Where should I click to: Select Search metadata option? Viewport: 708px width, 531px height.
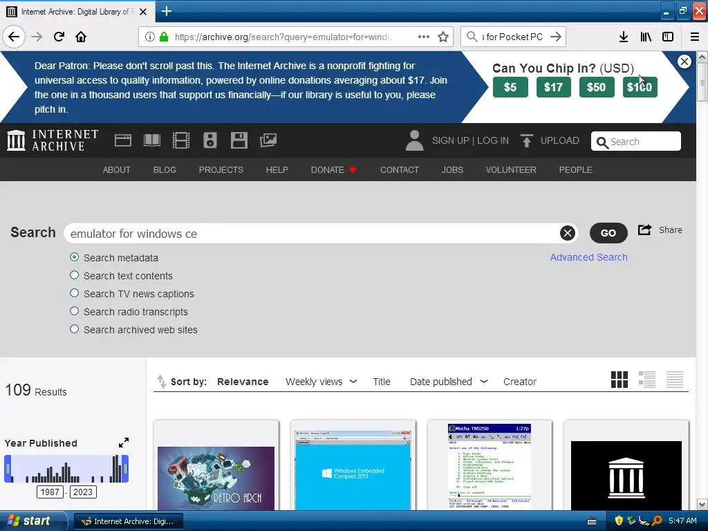click(75, 257)
